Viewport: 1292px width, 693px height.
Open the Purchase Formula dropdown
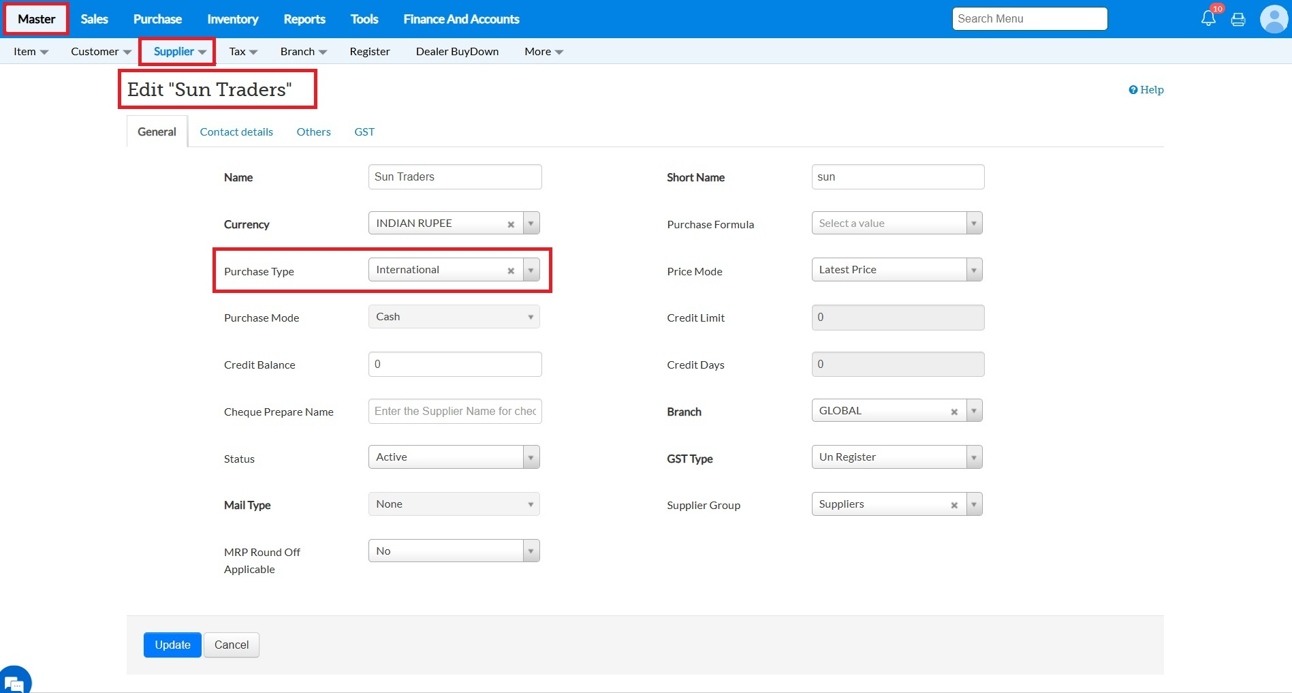click(x=896, y=224)
